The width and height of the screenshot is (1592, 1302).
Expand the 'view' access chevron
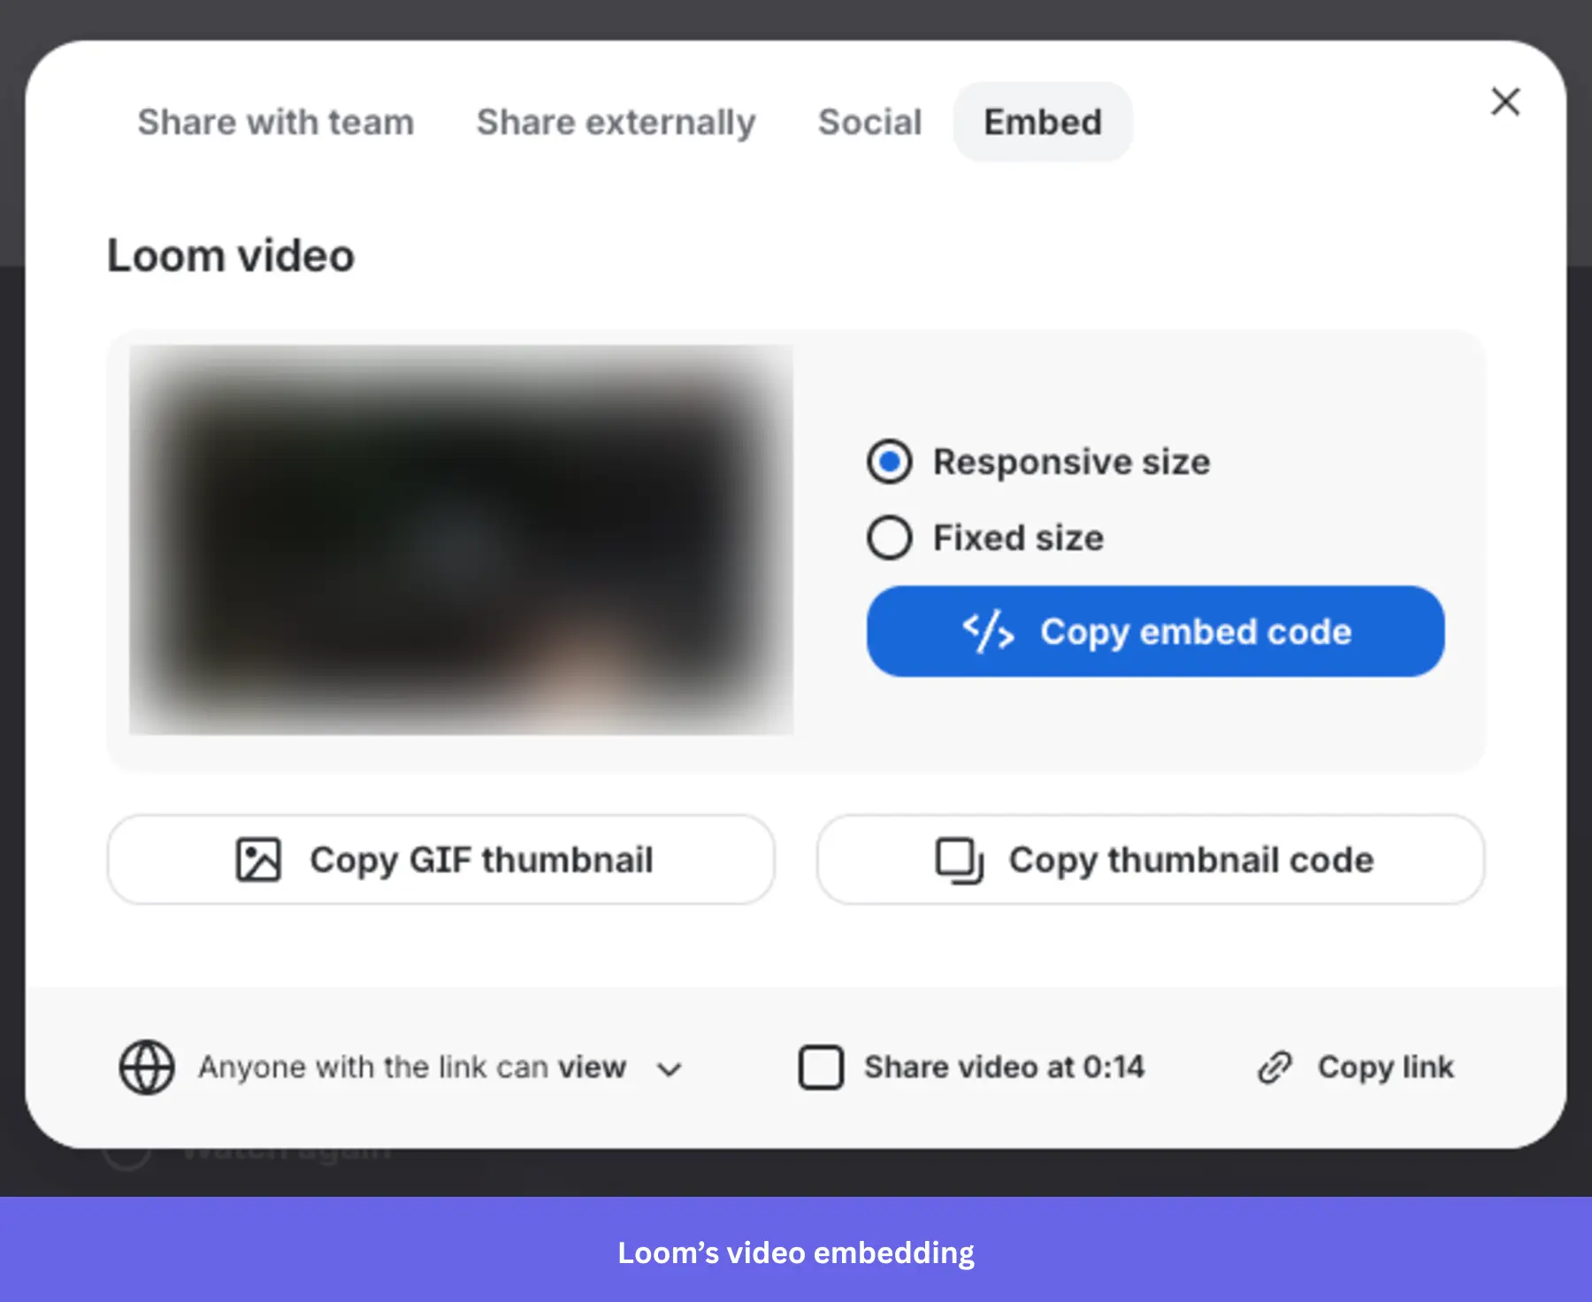(x=670, y=1068)
